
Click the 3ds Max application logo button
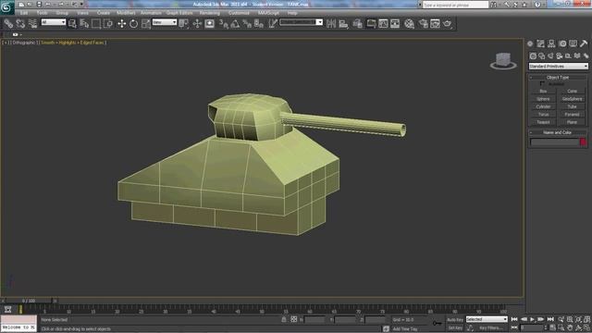tap(6, 7)
